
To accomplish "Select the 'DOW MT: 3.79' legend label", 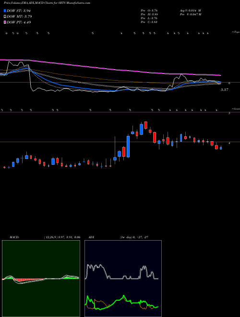I will coord(19,16).
